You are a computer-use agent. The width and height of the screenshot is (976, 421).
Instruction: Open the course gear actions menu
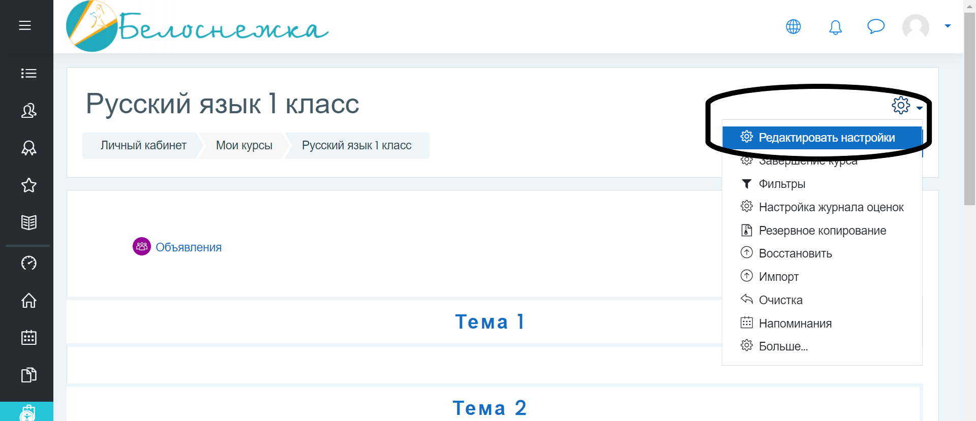tap(906, 106)
